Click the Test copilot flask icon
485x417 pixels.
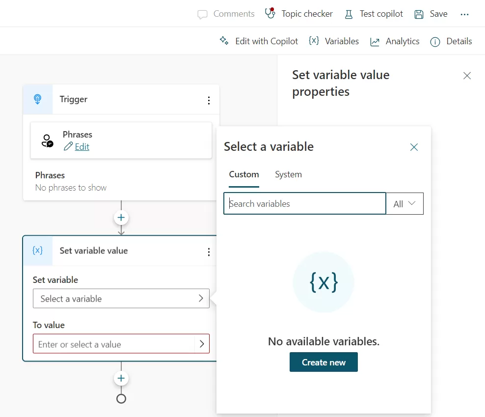click(x=349, y=14)
